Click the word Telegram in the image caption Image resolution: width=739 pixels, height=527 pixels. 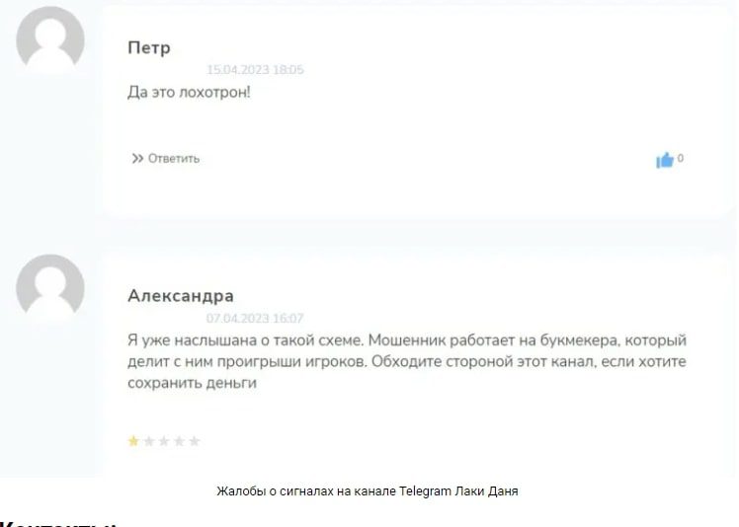pyautogui.click(x=425, y=491)
